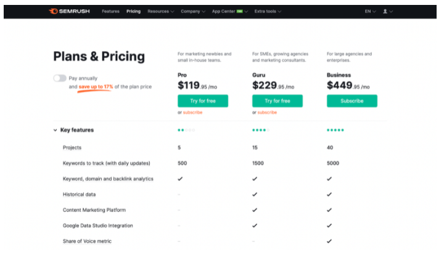Screen dimensions: 444x276
Task: Click Try for free under Pro plan
Action: click(x=203, y=101)
